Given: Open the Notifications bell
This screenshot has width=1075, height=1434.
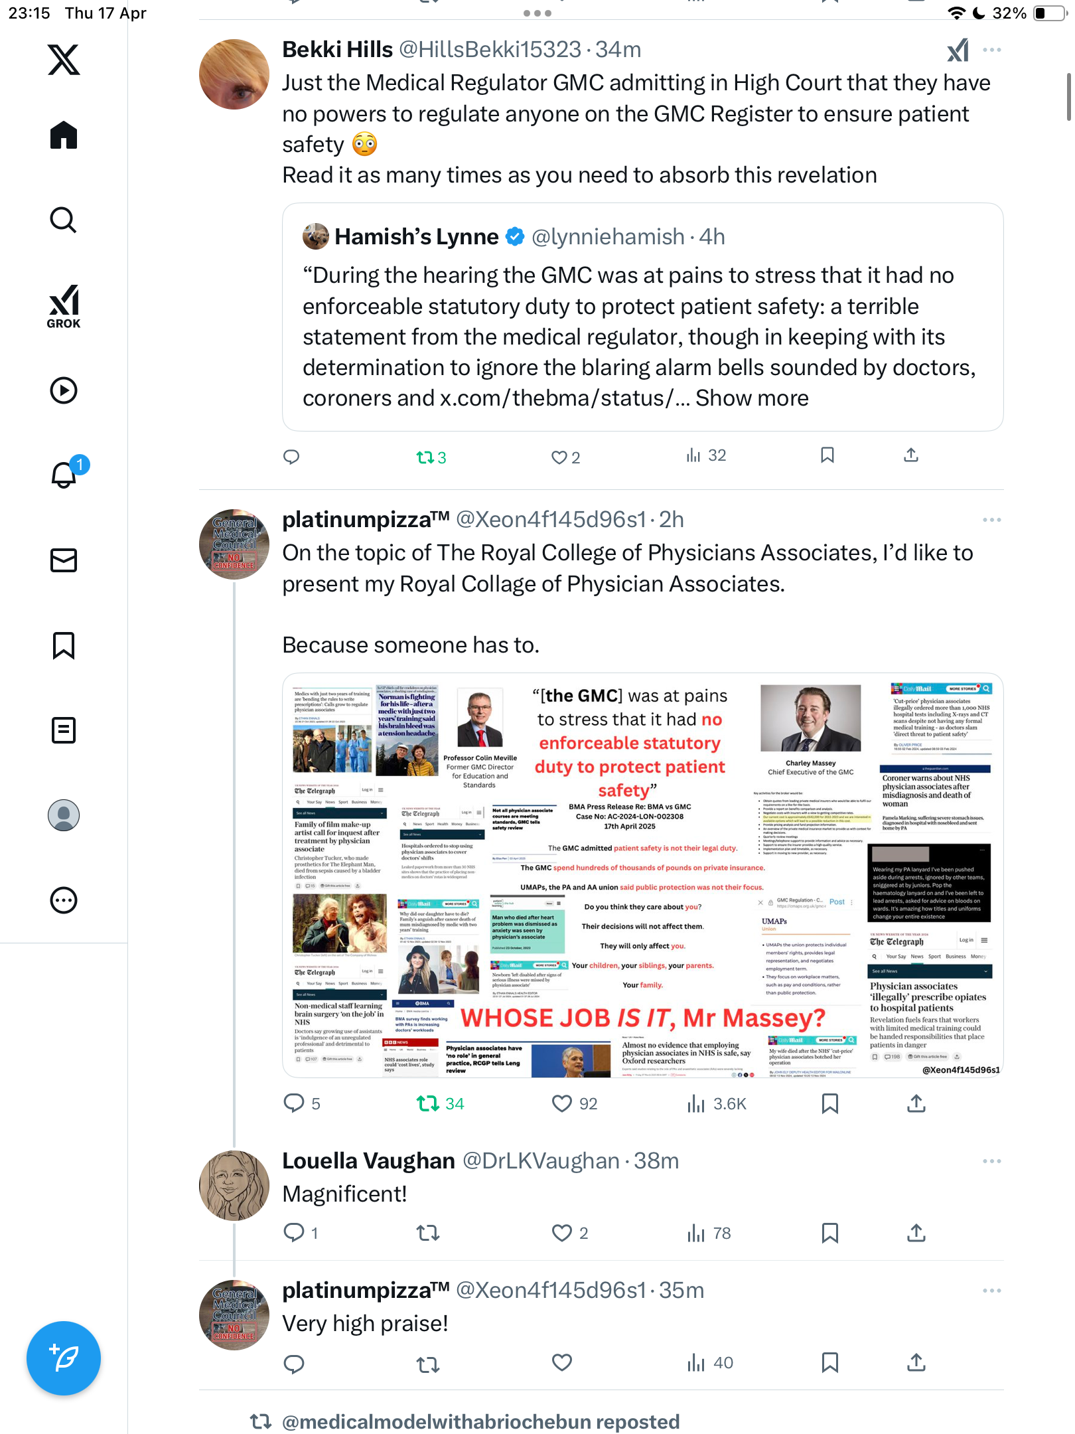Looking at the screenshot, I should pos(64,475).
